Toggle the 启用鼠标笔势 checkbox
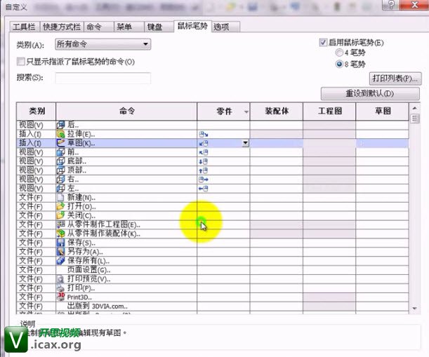 point(323,42)
